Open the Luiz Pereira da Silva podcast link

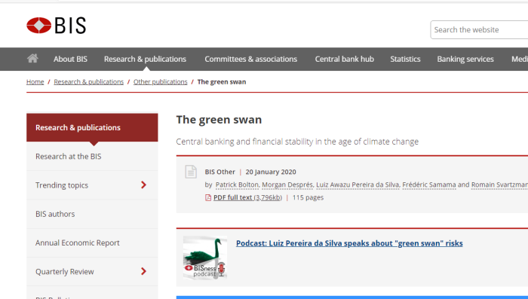(349, 243)
